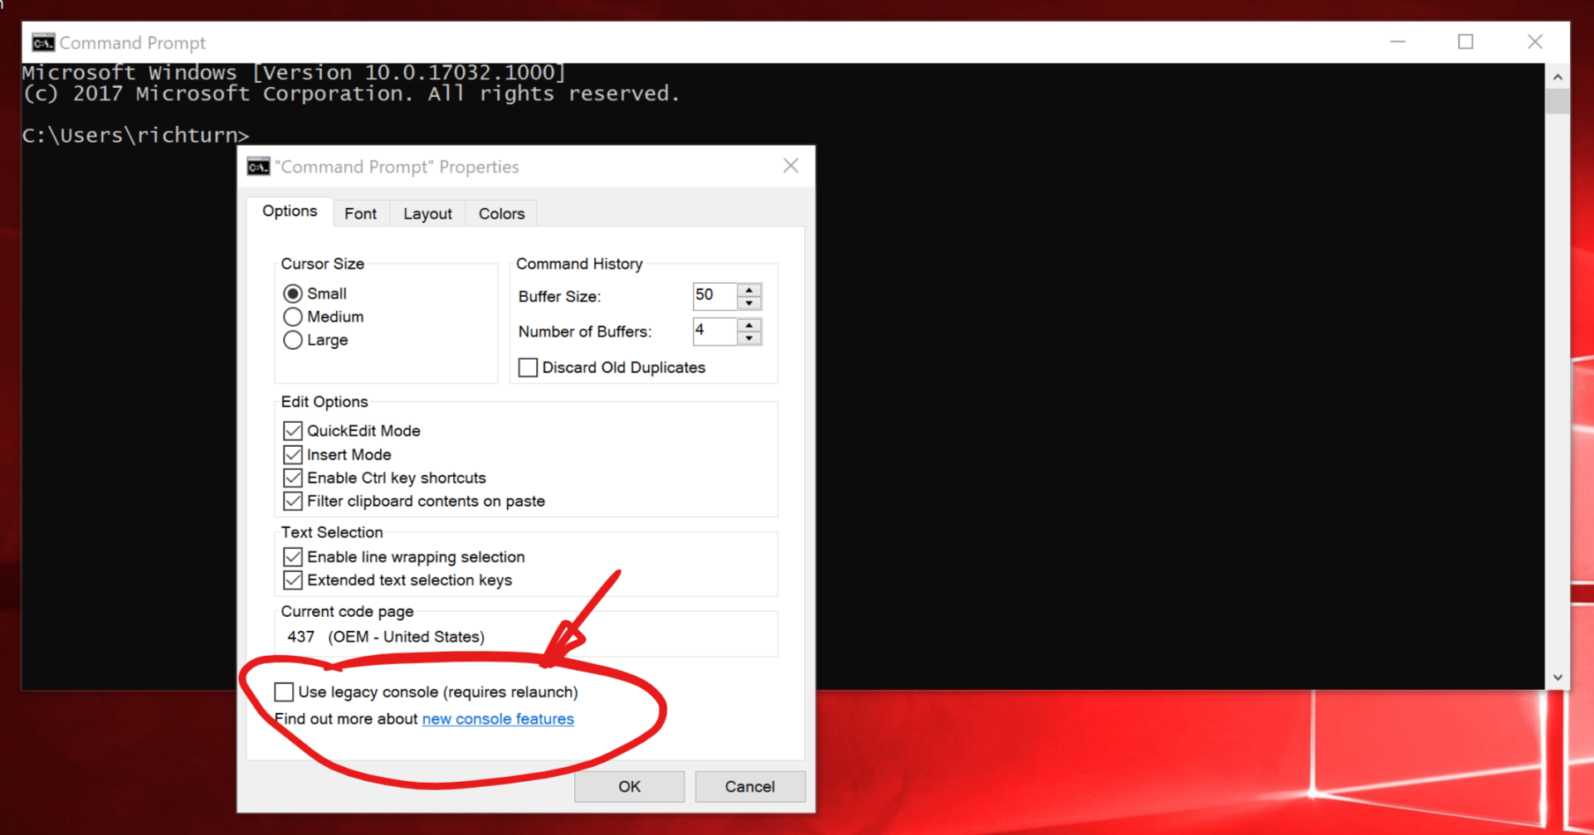The height and width of the screenshot is (835, 1594).
Task: Enable the Use legacy console checkbox
Action: coord(284,692)
